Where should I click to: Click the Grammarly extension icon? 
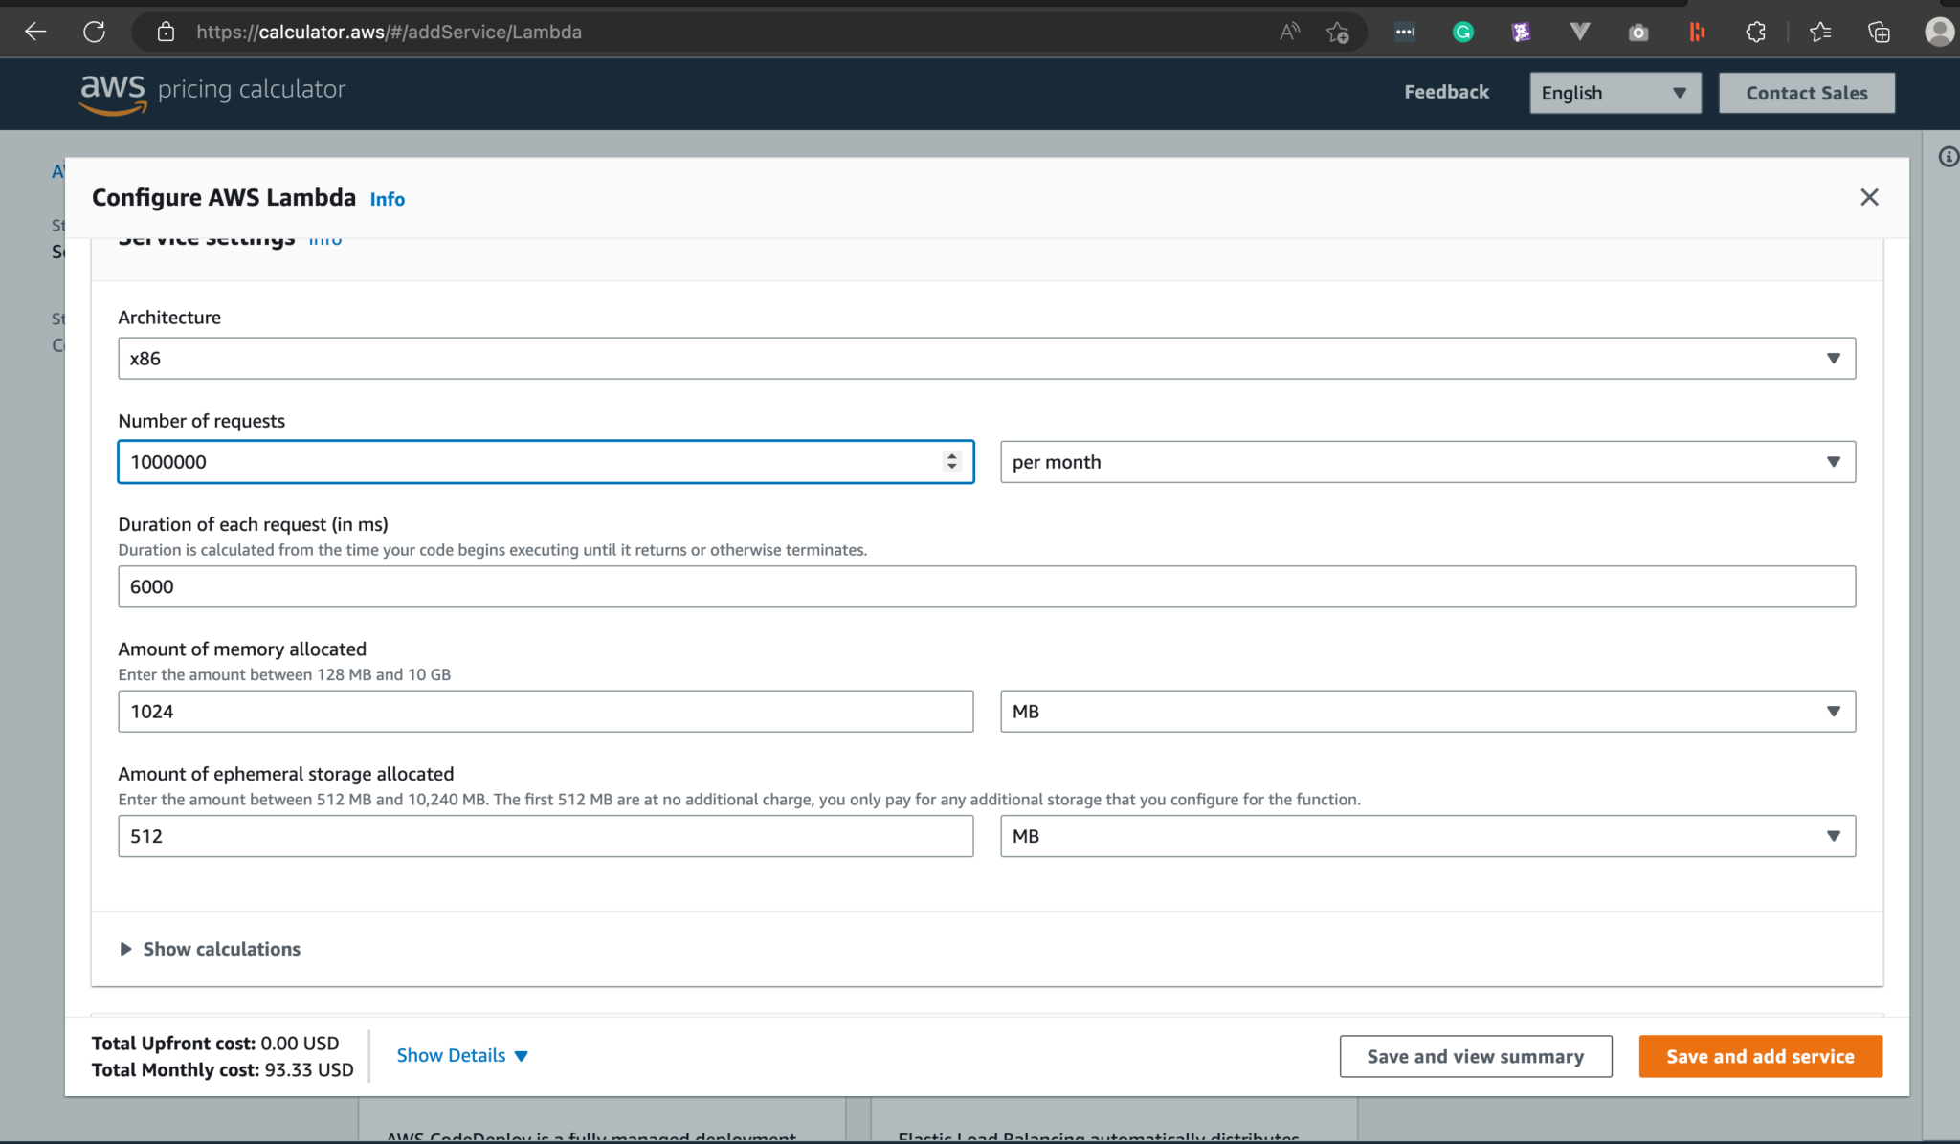tap(1462, 33)
